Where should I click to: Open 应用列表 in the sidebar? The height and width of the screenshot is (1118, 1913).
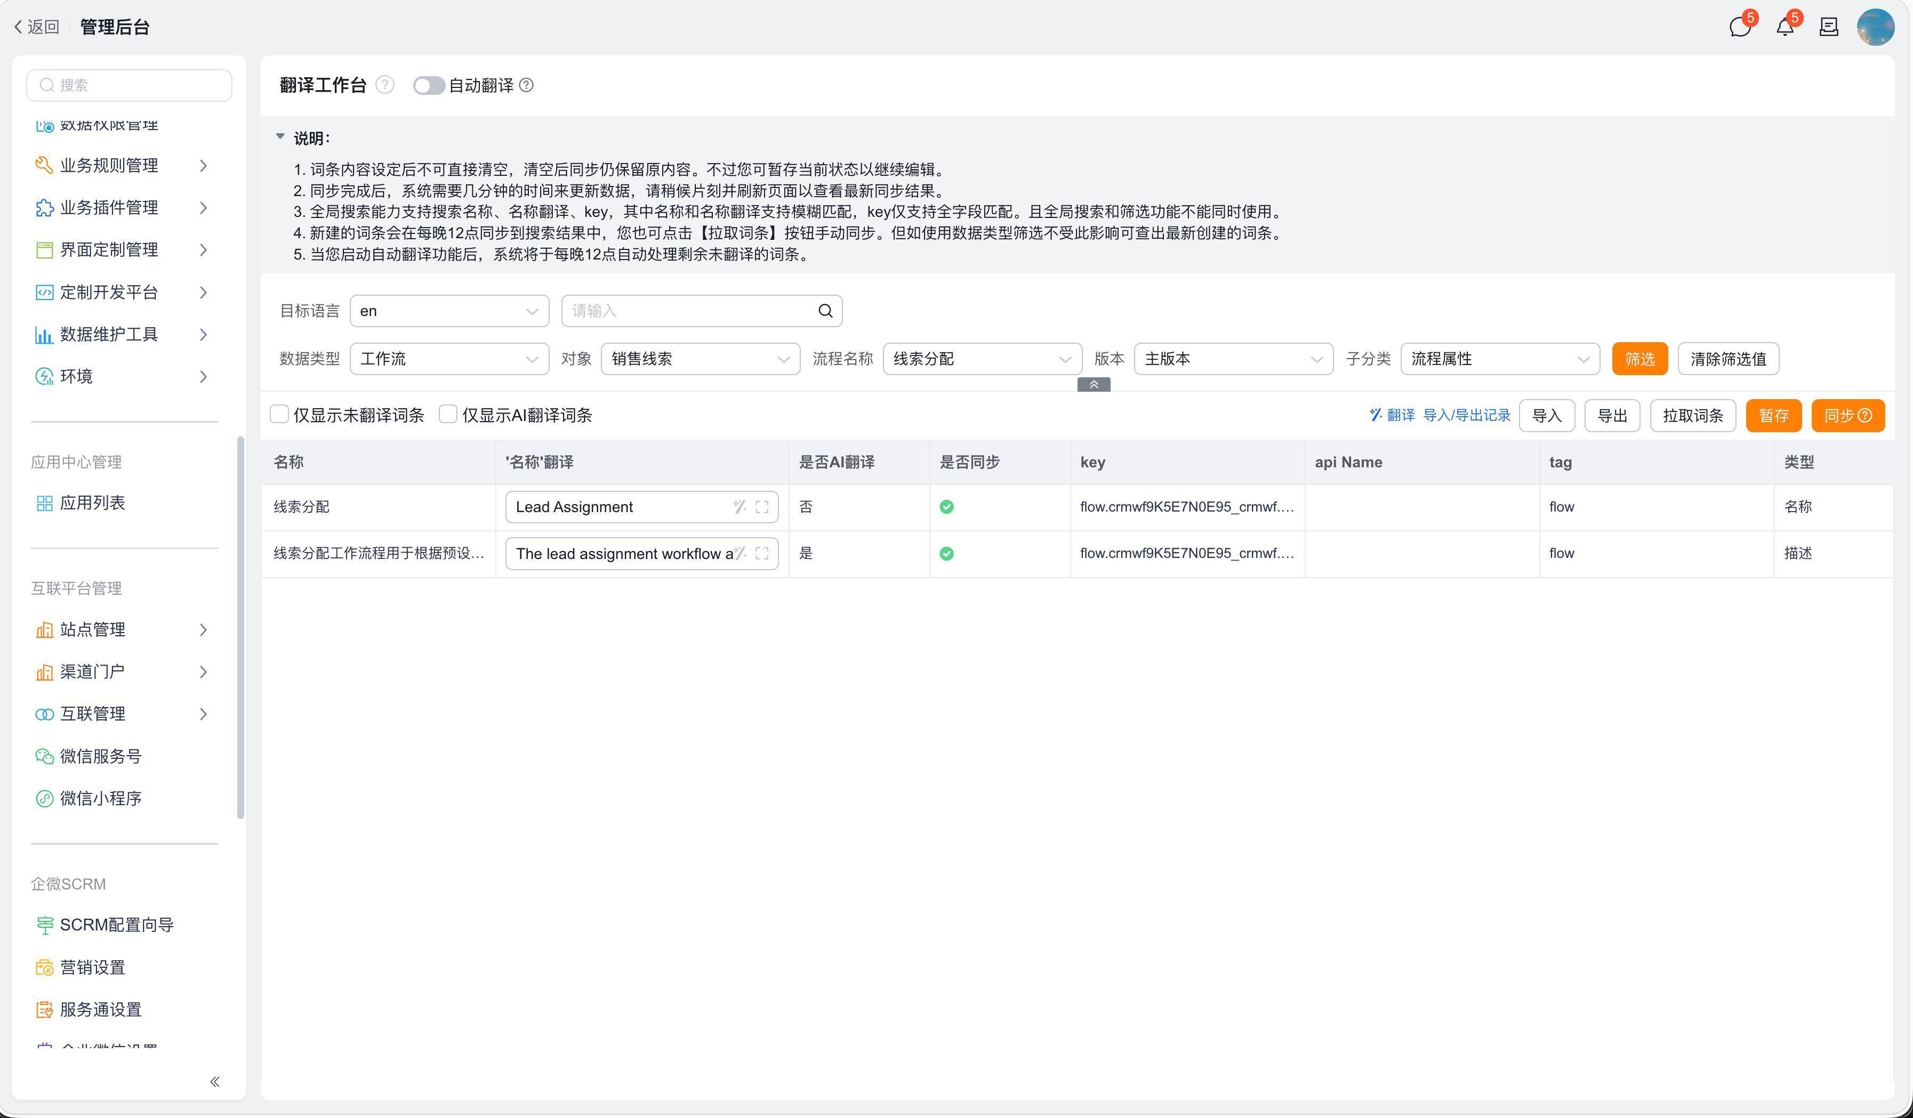pos(93,503)
